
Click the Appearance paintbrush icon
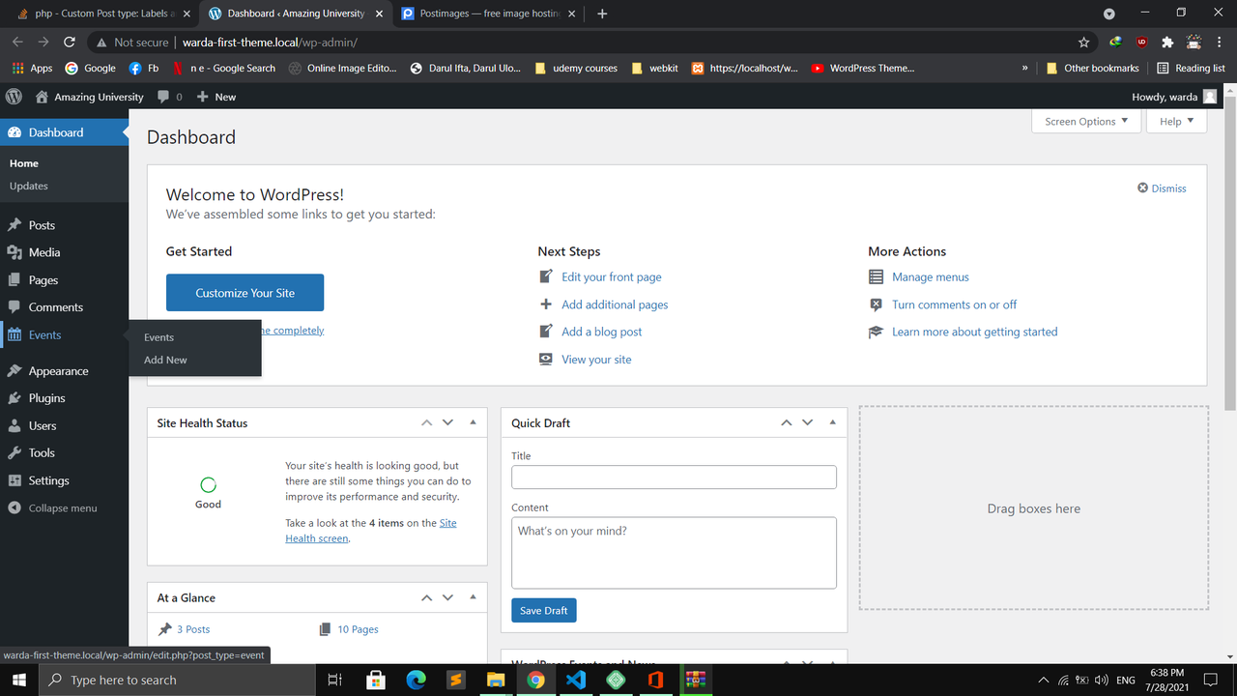14,371
